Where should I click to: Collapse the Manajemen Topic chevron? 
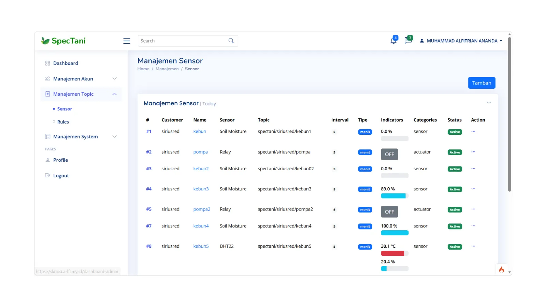tap(115, 94)
